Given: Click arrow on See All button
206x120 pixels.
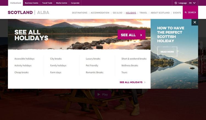Looking at the screenshot, I should pos(141,35).
